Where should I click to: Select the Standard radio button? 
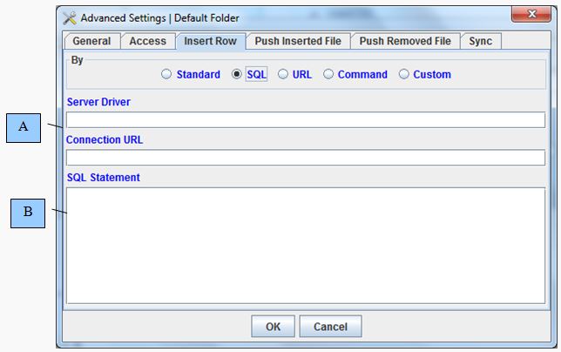(x=166, y=75)
